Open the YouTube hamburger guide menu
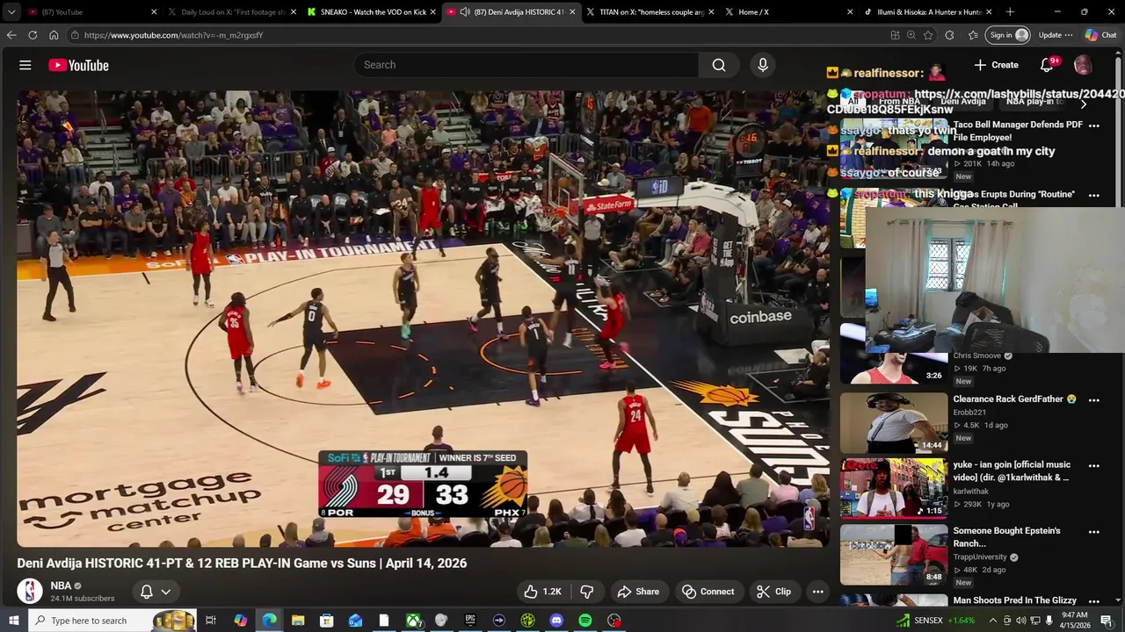The height and width of the screenshot is (632, 1125). tap(25, 65)
